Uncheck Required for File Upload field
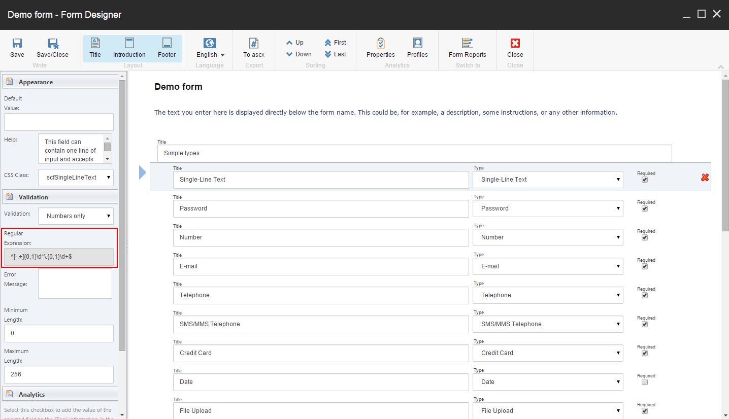The width and height of the screenshot is (729, 419). (x=645, y=411)
